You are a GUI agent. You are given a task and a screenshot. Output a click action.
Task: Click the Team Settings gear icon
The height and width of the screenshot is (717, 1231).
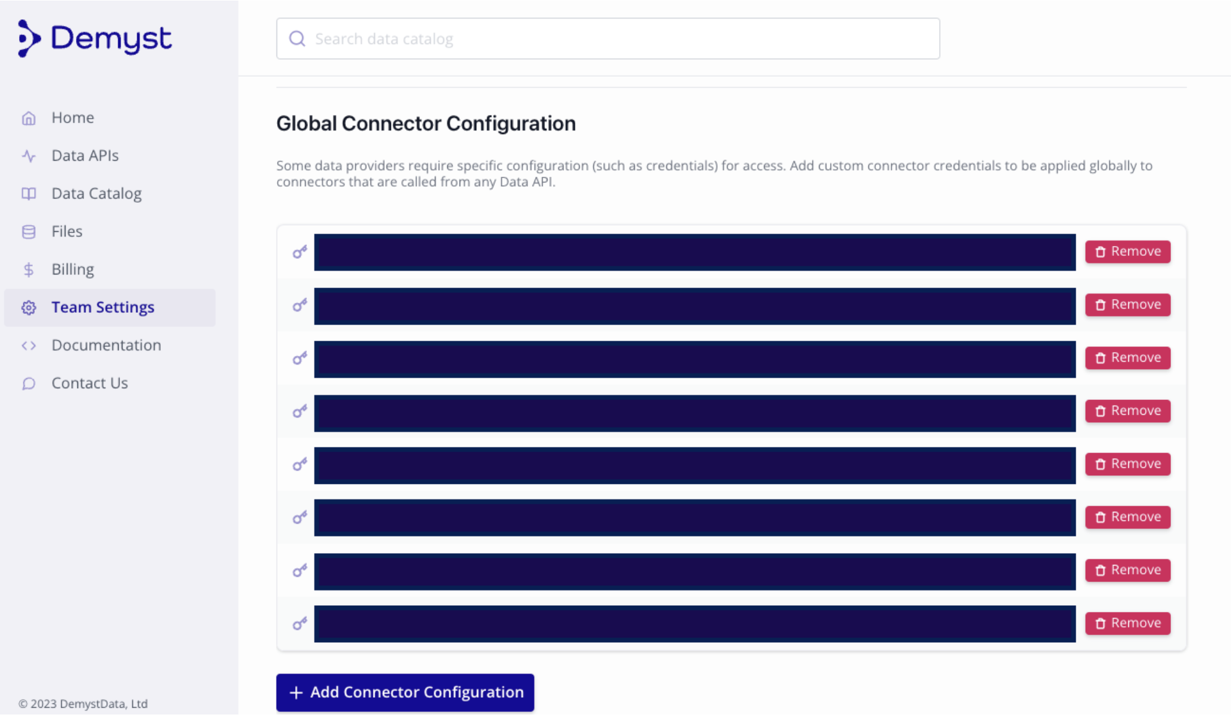click(x=28, y=308)
